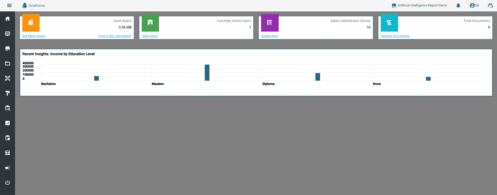Open the QR code scanner icon
497x195 pixels.
pos(8,78)
